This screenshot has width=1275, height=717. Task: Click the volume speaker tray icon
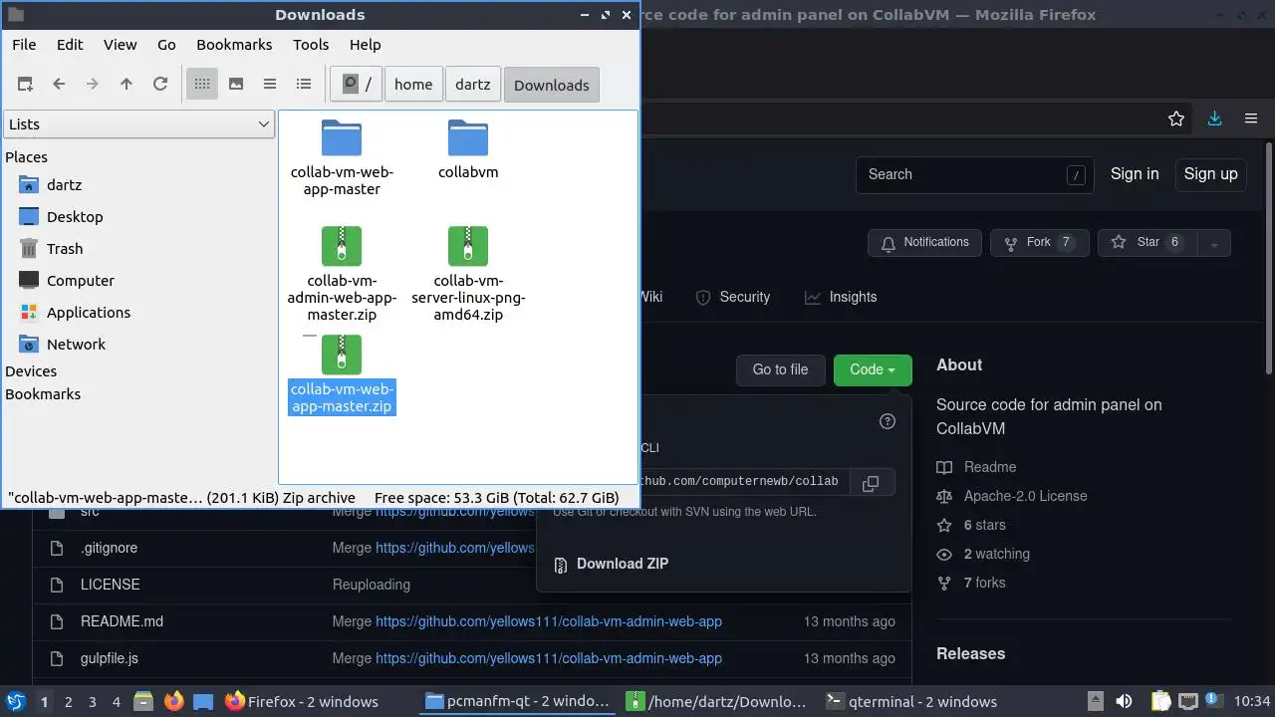(x=1124, y=701)
